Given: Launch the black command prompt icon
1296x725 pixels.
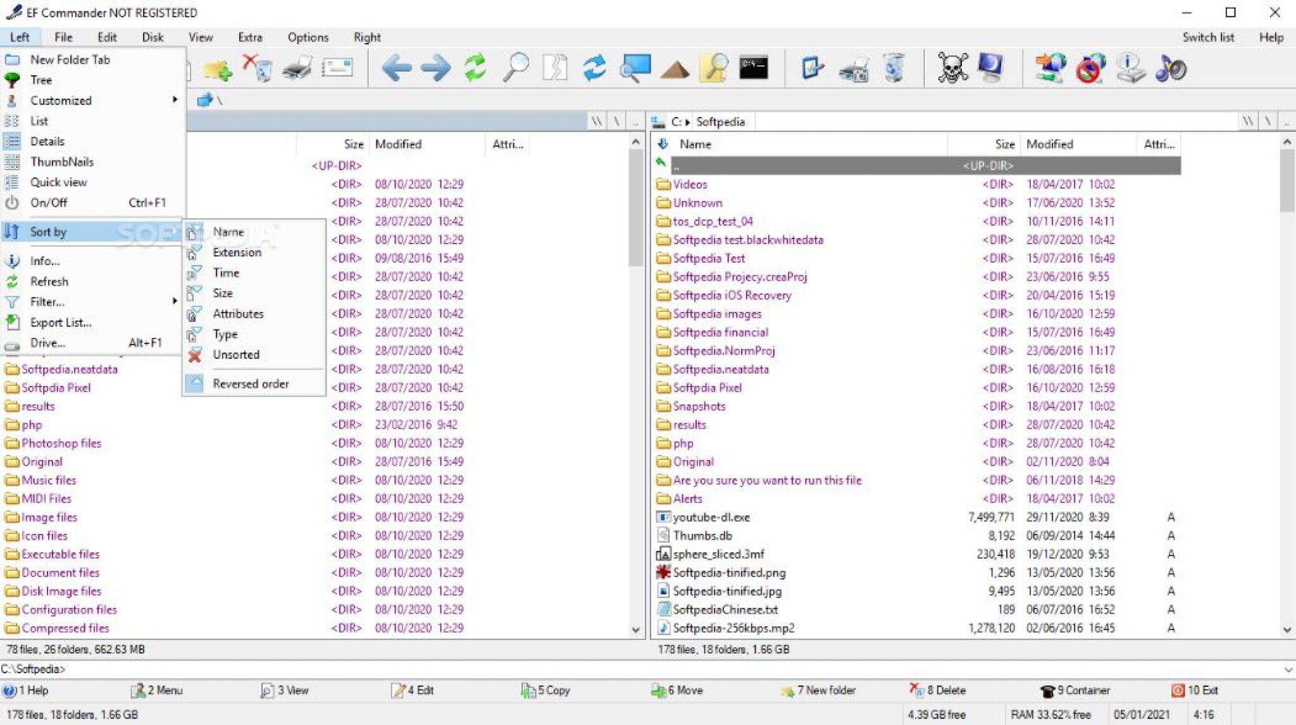Looking at the screenshot, I should click(754, 68).
